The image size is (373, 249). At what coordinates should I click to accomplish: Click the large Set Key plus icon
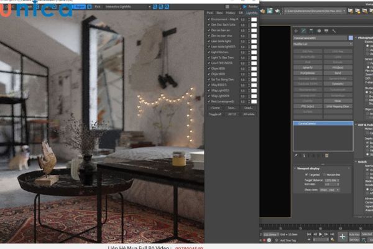pos(342,237)
